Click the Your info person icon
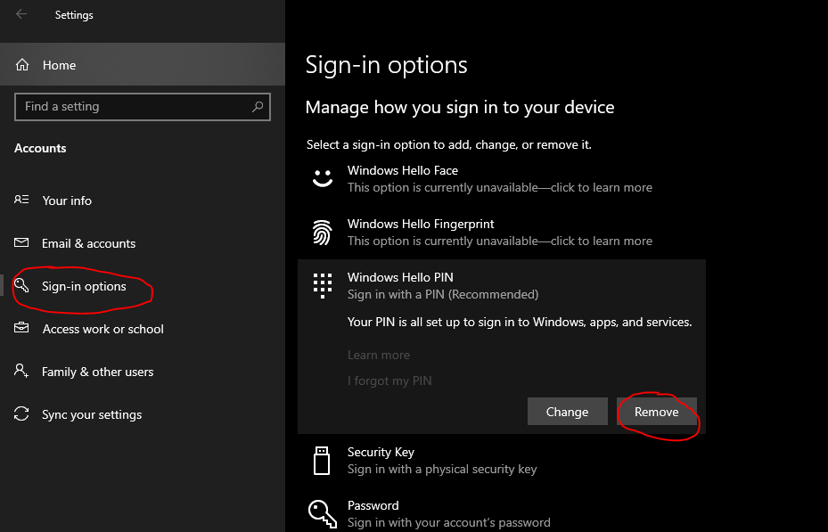Viewport: 828px width, 532px height. click(21, 200)
